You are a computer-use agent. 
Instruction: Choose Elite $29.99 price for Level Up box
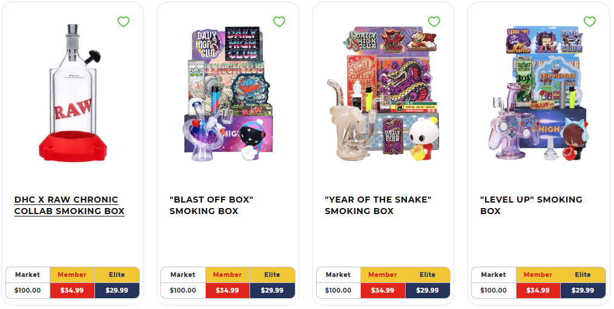583,290
